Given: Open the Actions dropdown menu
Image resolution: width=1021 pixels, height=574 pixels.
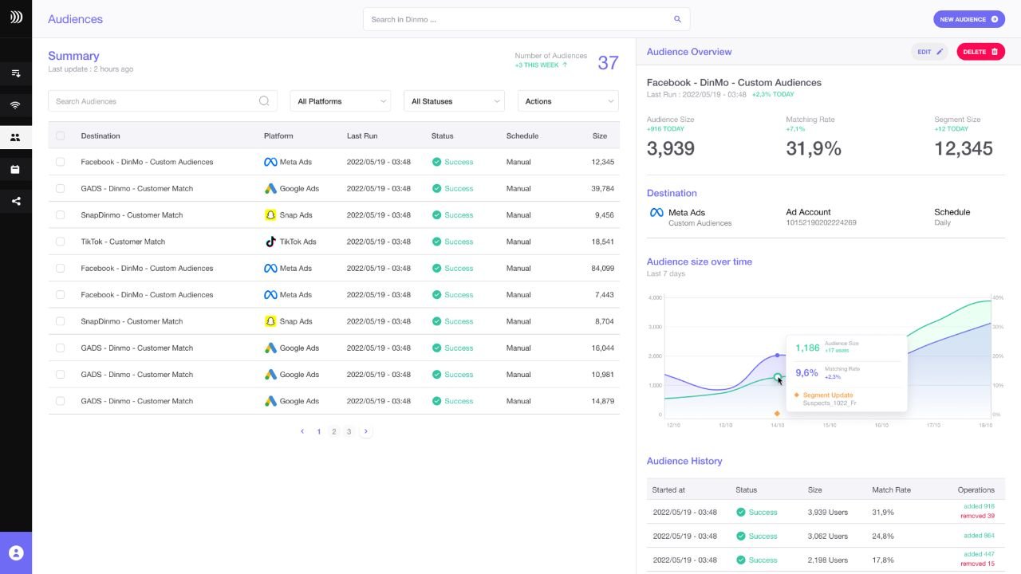Looking at the screenshot, I should click(x=567, y=101).
